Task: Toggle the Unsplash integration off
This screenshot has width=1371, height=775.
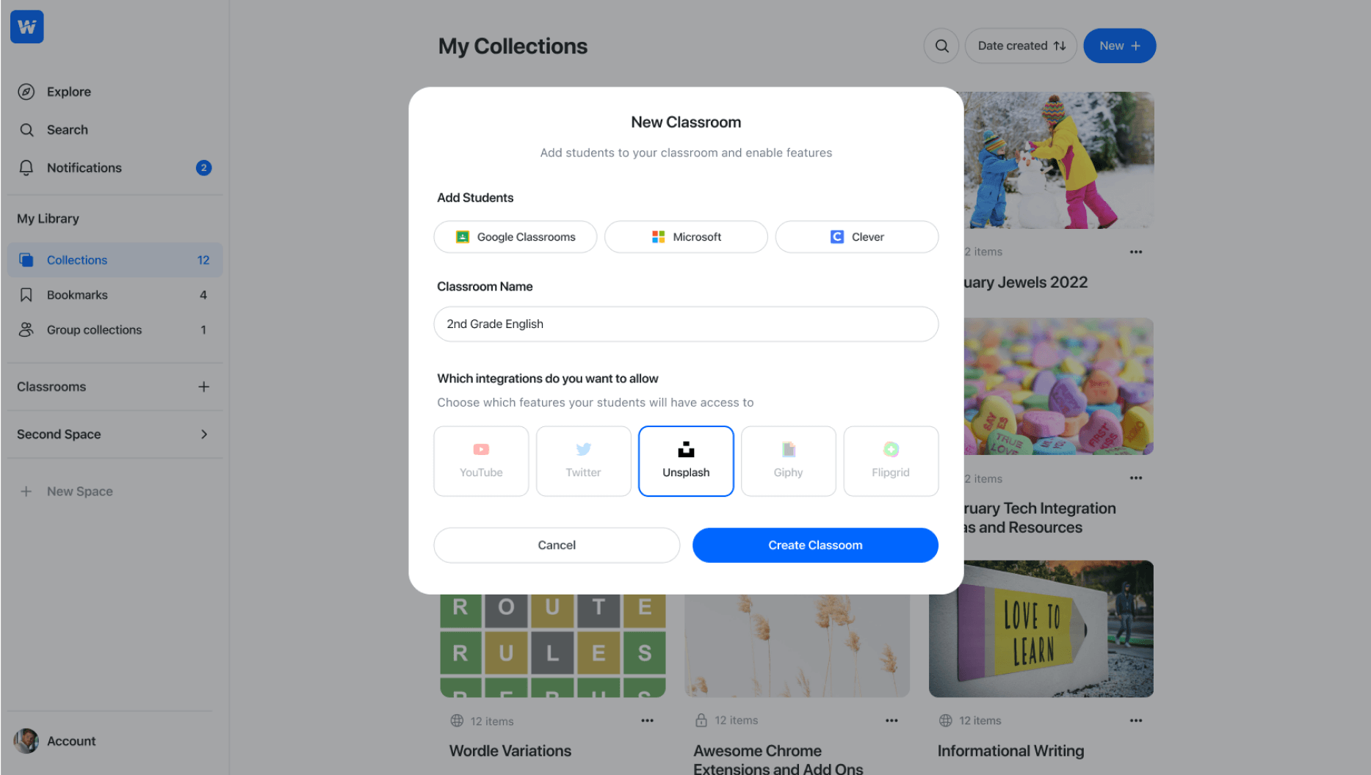Action: [686, 461]
